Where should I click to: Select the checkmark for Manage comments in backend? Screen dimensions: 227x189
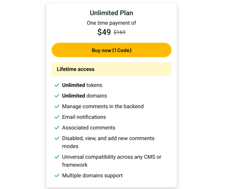(x=57, y=106)
